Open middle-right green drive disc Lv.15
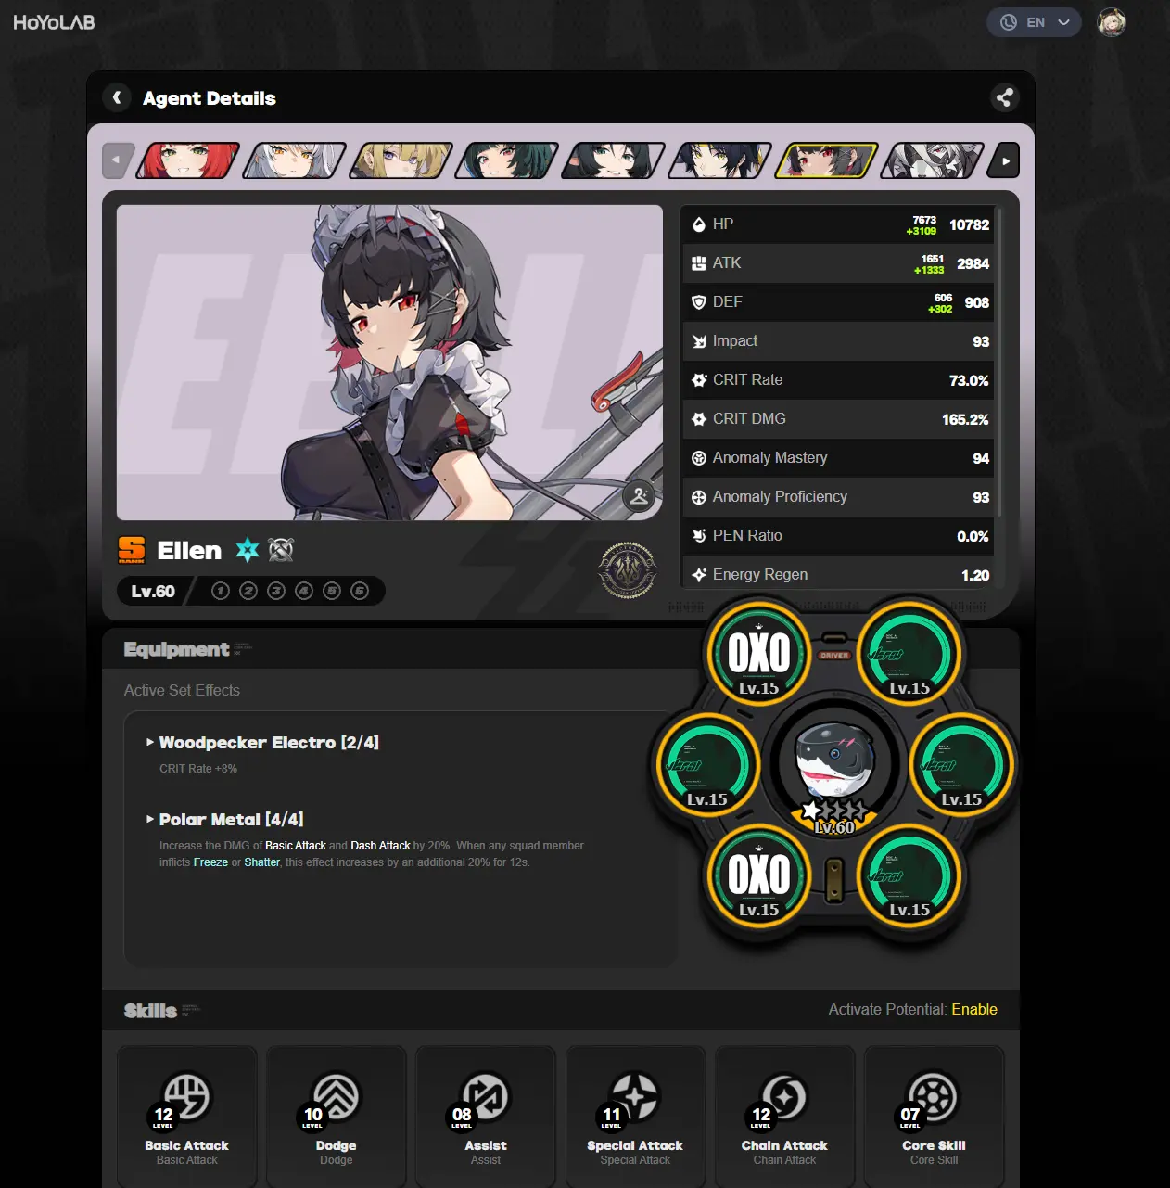 tap(961, 764)
